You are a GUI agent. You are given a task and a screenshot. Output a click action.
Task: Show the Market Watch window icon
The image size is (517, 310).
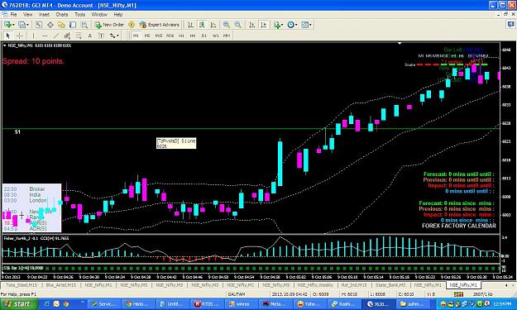tap(39, 25)
